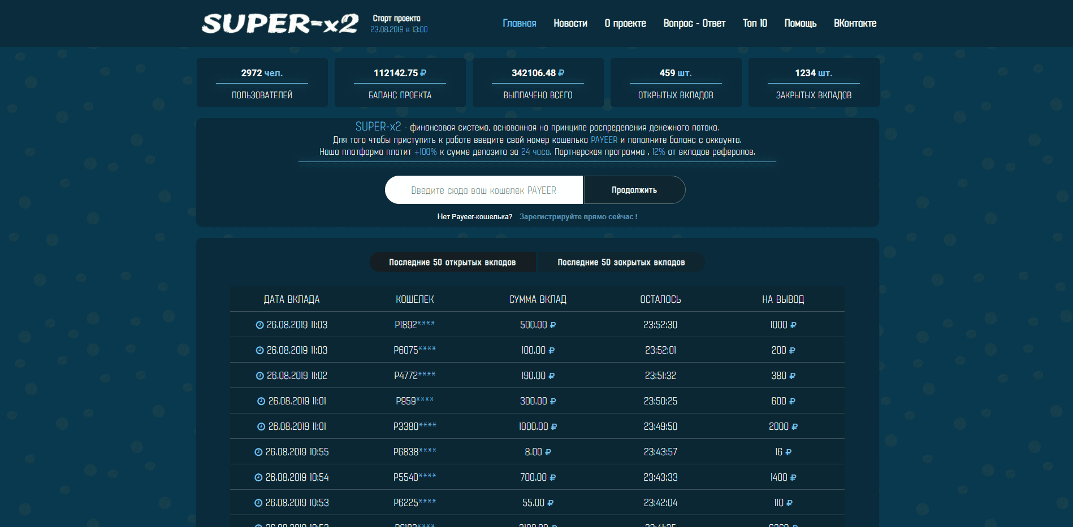Click clock icon in P6838 deposit row
Image resolution: width=1073 pixels, height=527 pixels.
[258, 452]
